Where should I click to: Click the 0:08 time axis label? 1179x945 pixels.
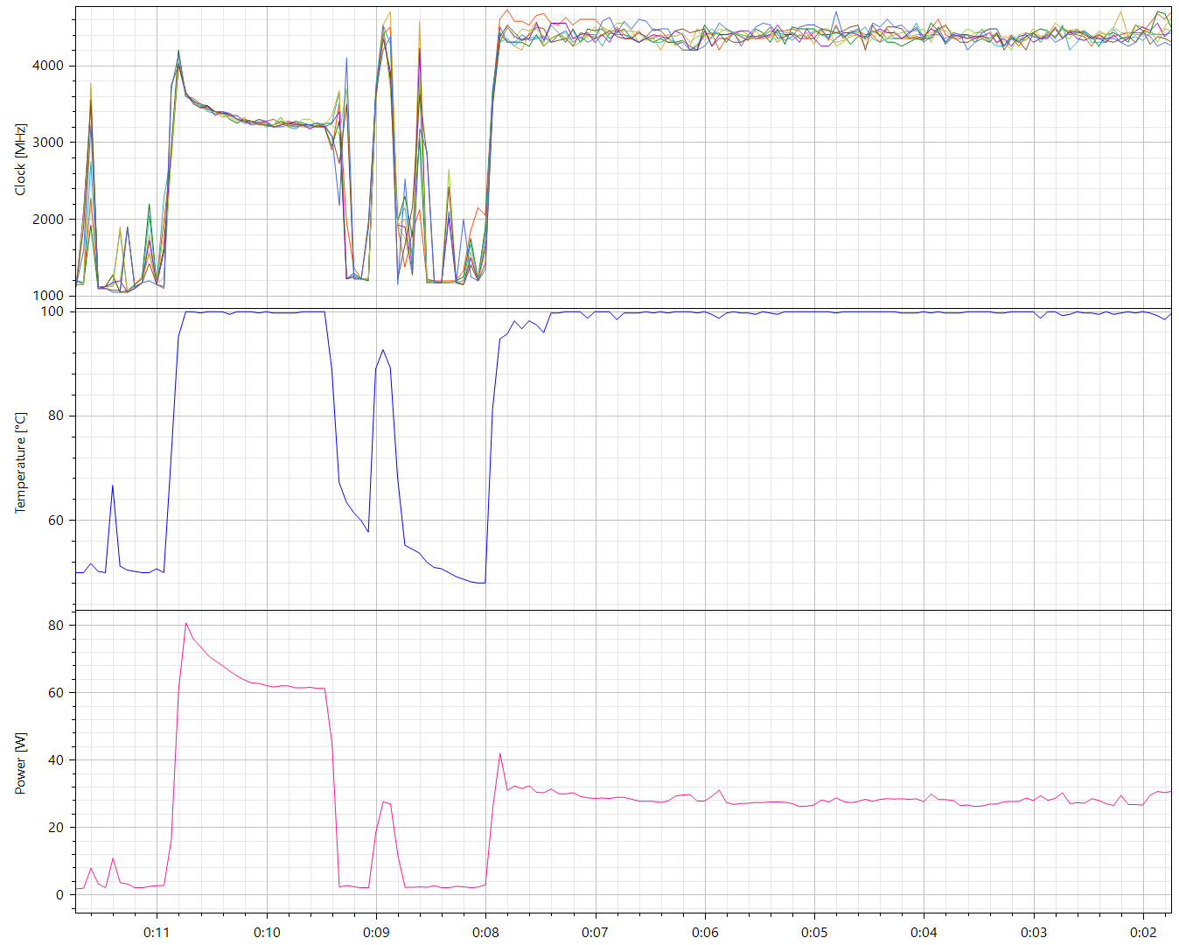485,932
